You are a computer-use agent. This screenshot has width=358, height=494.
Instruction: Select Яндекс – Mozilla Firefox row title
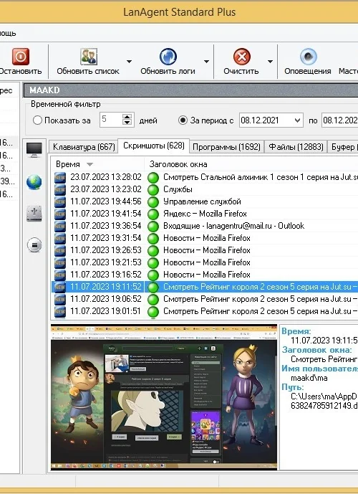click(x=205, y=214)
